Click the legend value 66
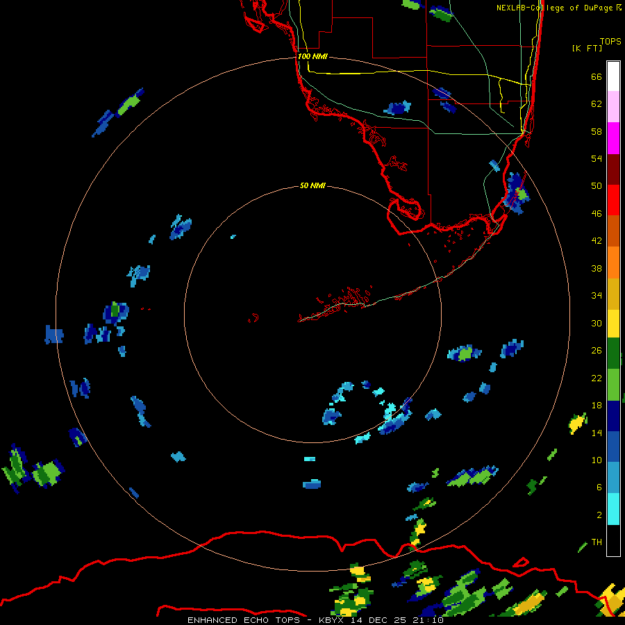Screen dimensions: 625x625 tap(597, 77)
